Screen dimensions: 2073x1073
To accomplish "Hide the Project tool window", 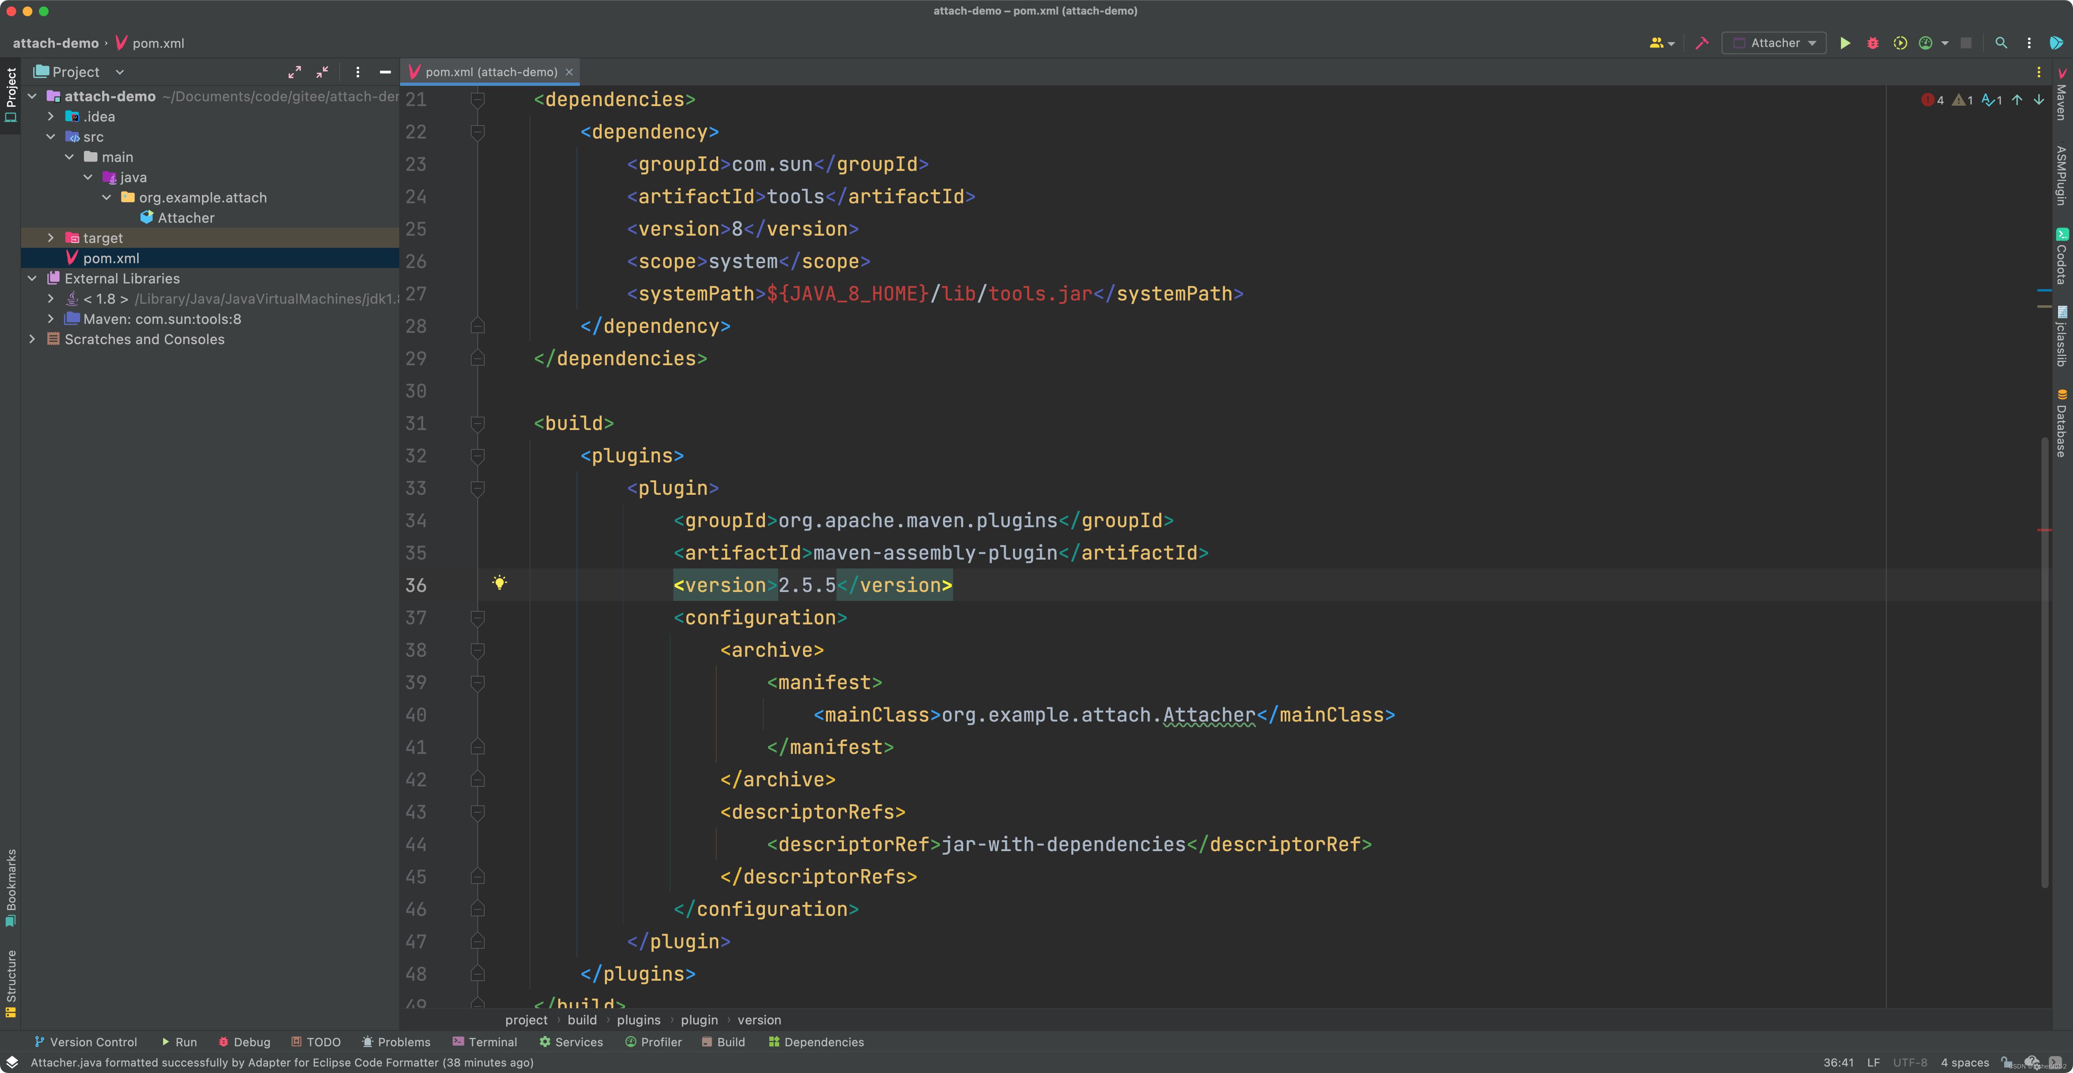I will pos(385,72).
